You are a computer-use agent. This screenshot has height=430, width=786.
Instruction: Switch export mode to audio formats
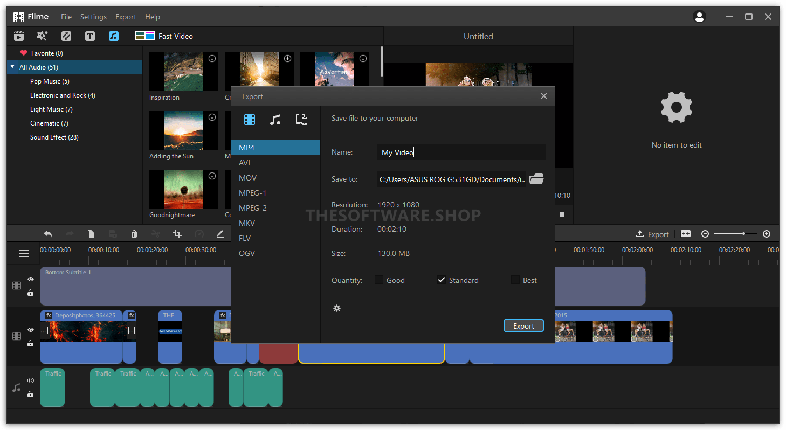pos(275,119)
